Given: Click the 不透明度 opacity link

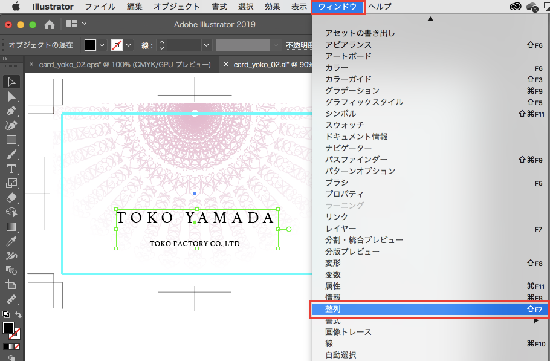Looking at the screenshot, I should [299, 45].
